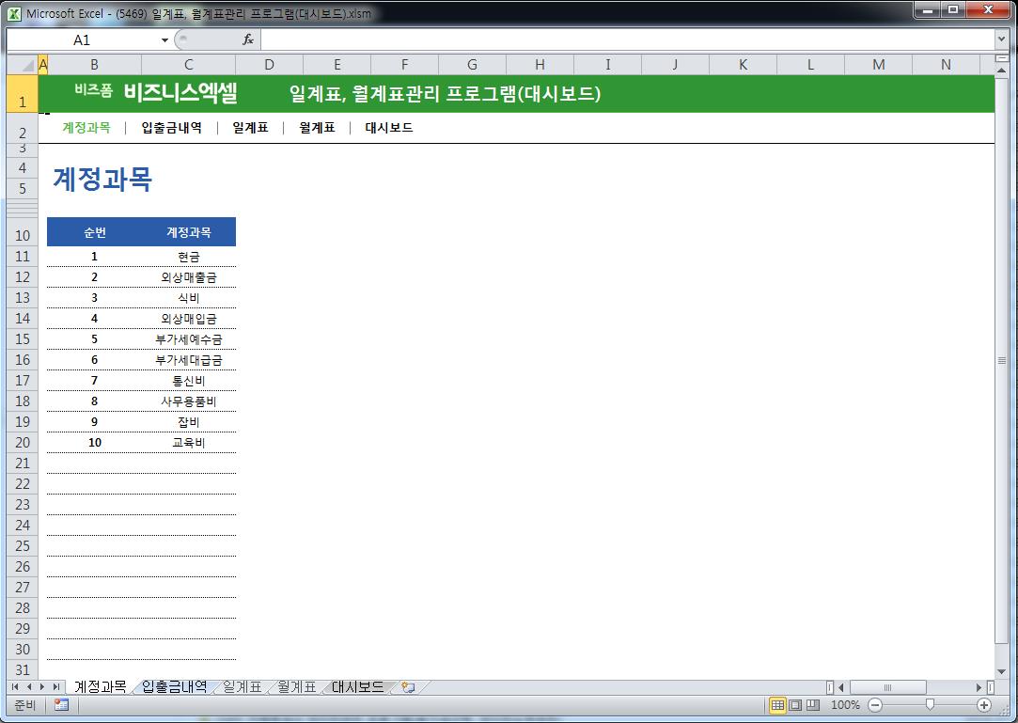Image resolution: width=1018 pixels, height=723 pixels.
Task: Click the 100% zoom level text
Action: [x=845, y=705]
